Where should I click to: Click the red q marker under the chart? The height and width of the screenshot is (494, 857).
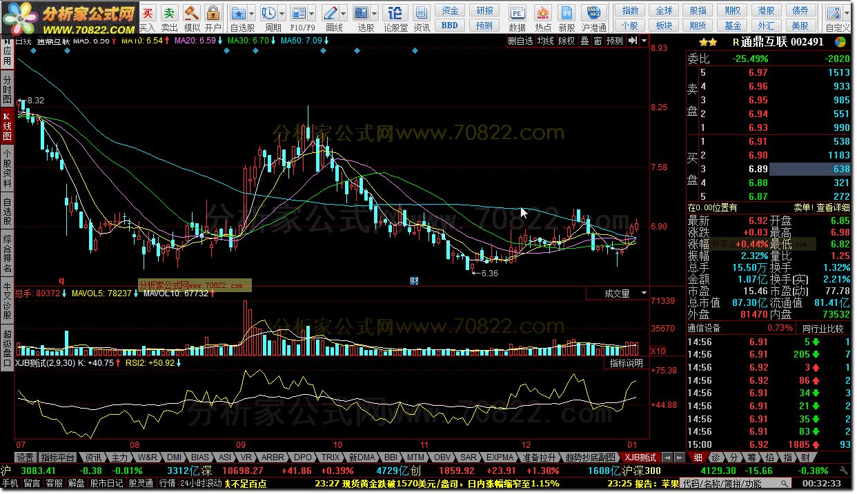(61, 280)
